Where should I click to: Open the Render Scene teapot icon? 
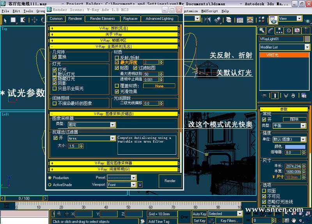pyautogui.click(x=273, y=20)
